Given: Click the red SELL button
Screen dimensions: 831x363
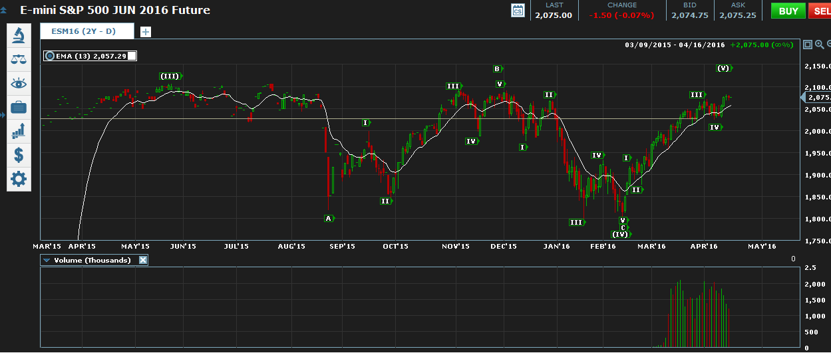Looking at the screenshot, I should coord(820,11).
